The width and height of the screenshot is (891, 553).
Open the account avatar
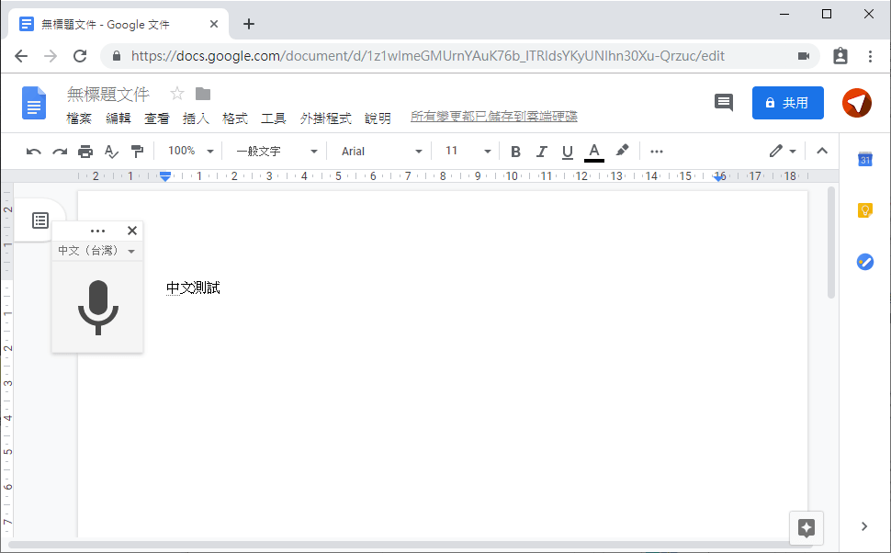[857, 103]
